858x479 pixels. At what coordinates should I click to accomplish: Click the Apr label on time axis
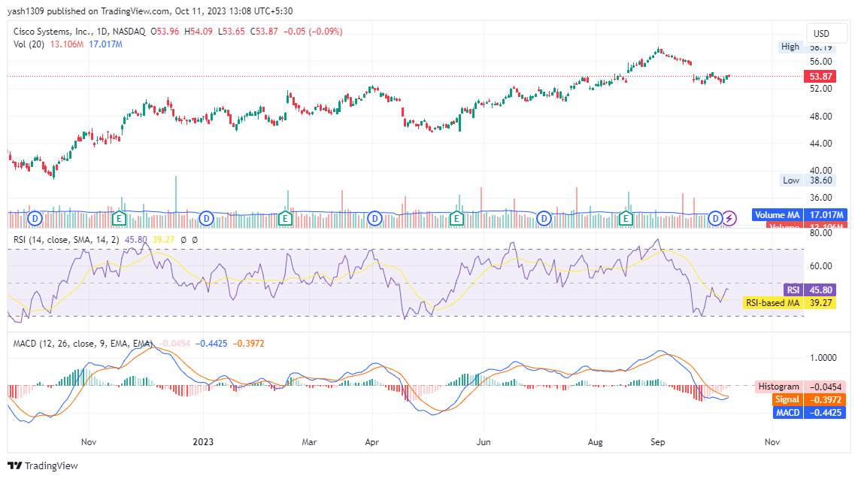[x=372, y=441]
